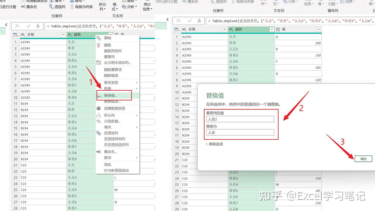Choose 删除重复项 from the context menu
Screen dimensions: 375x211
(x=113, y=70)
